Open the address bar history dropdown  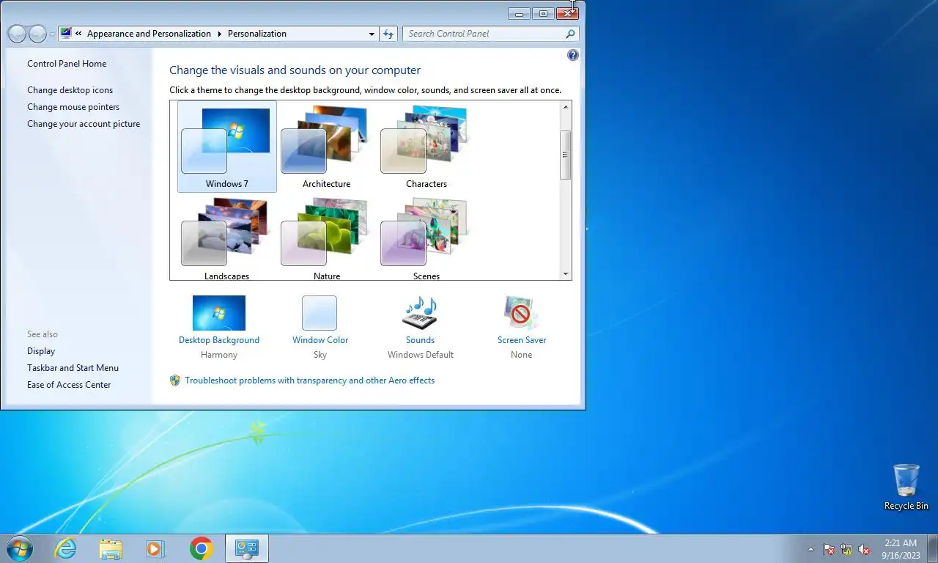(372, 34)
